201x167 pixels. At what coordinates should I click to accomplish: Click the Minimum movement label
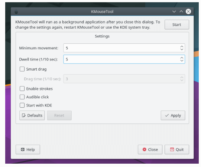(x=39, y=48)
